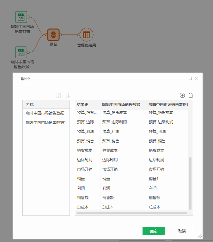
Task: Select 咖啡中国市场销售数据1 in the name list
Action: pos(46,122)
